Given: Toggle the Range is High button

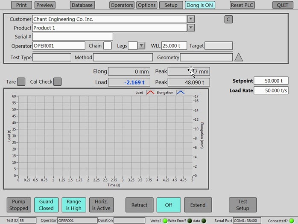Looking at the screenshot, I should [74, 205].
